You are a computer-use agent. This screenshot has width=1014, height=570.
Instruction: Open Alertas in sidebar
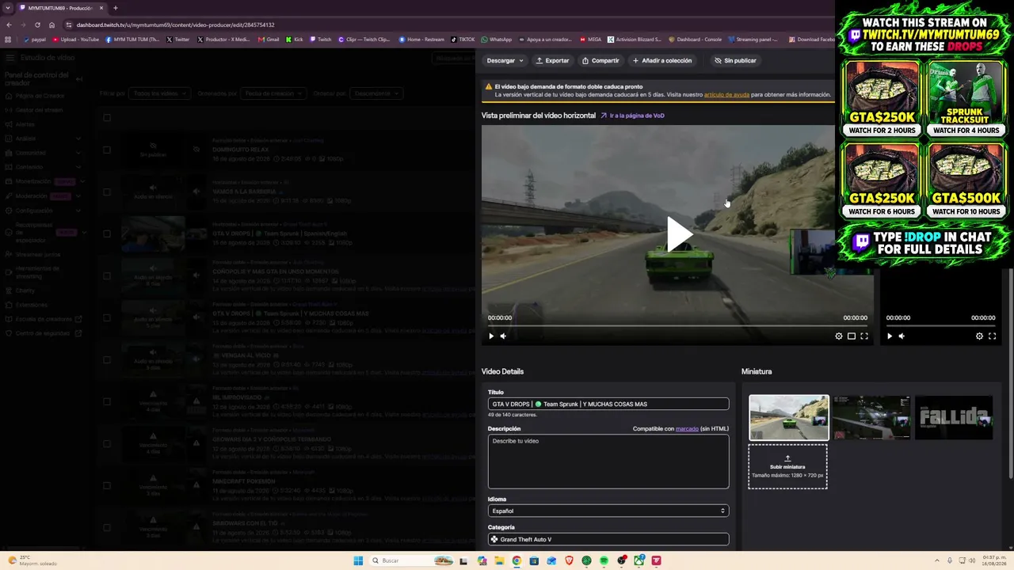coord(25,124)
